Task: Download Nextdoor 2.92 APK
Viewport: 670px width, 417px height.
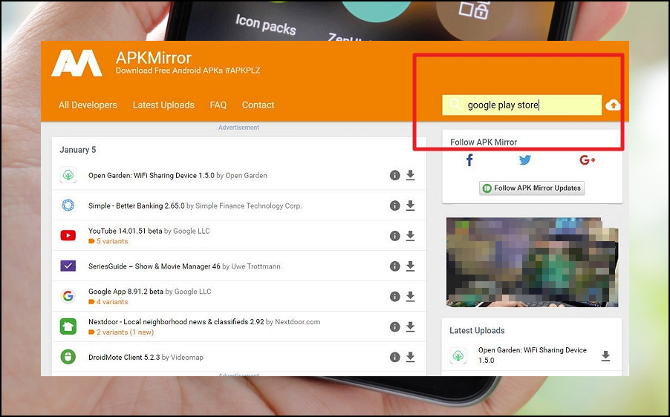Action: 410,326
